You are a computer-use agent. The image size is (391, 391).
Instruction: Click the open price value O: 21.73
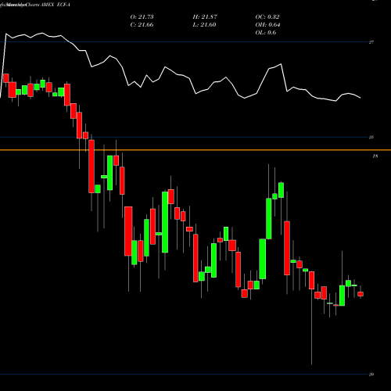(x=142, y=17)
